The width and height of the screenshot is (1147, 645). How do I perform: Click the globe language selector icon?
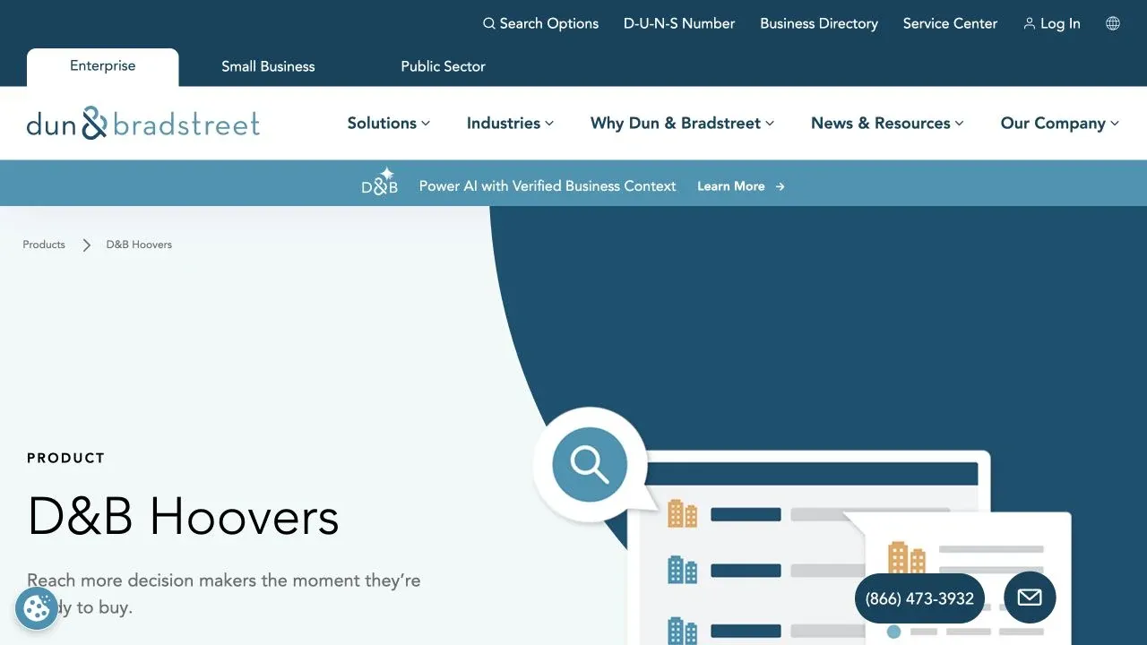(x=1113, y=24)
